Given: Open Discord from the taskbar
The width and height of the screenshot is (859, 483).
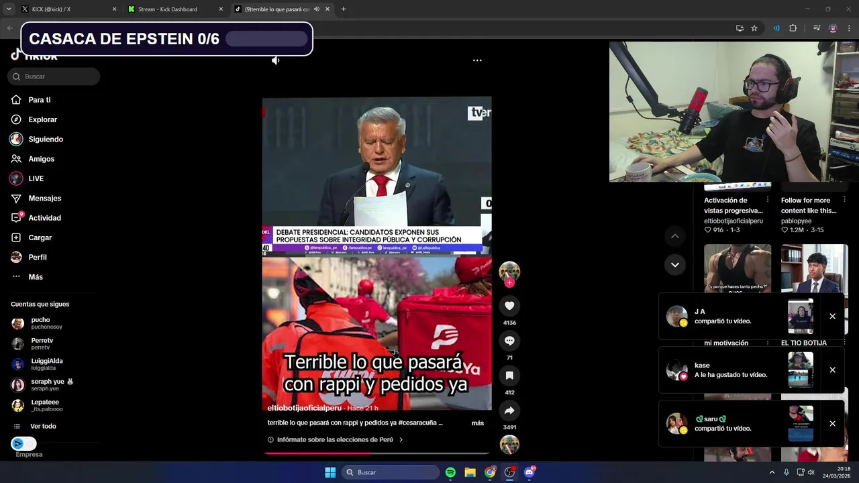Looking at the screenshot, I should (529, 472).
